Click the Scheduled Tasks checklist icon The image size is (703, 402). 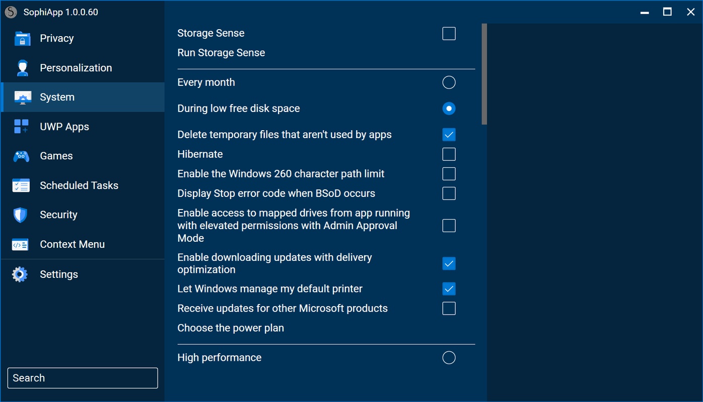[x=21, y=185]
